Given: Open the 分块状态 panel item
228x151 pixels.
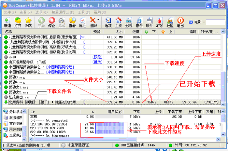Looking at the screenshot, I should tap(13, 112).
